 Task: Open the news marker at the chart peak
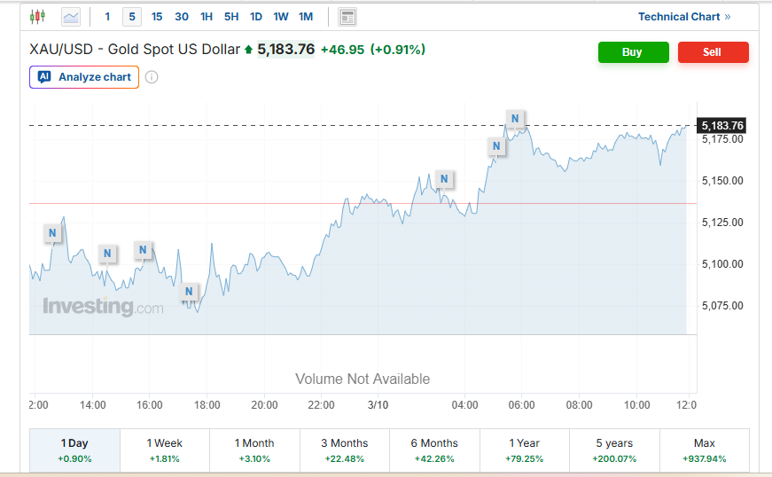515,118
